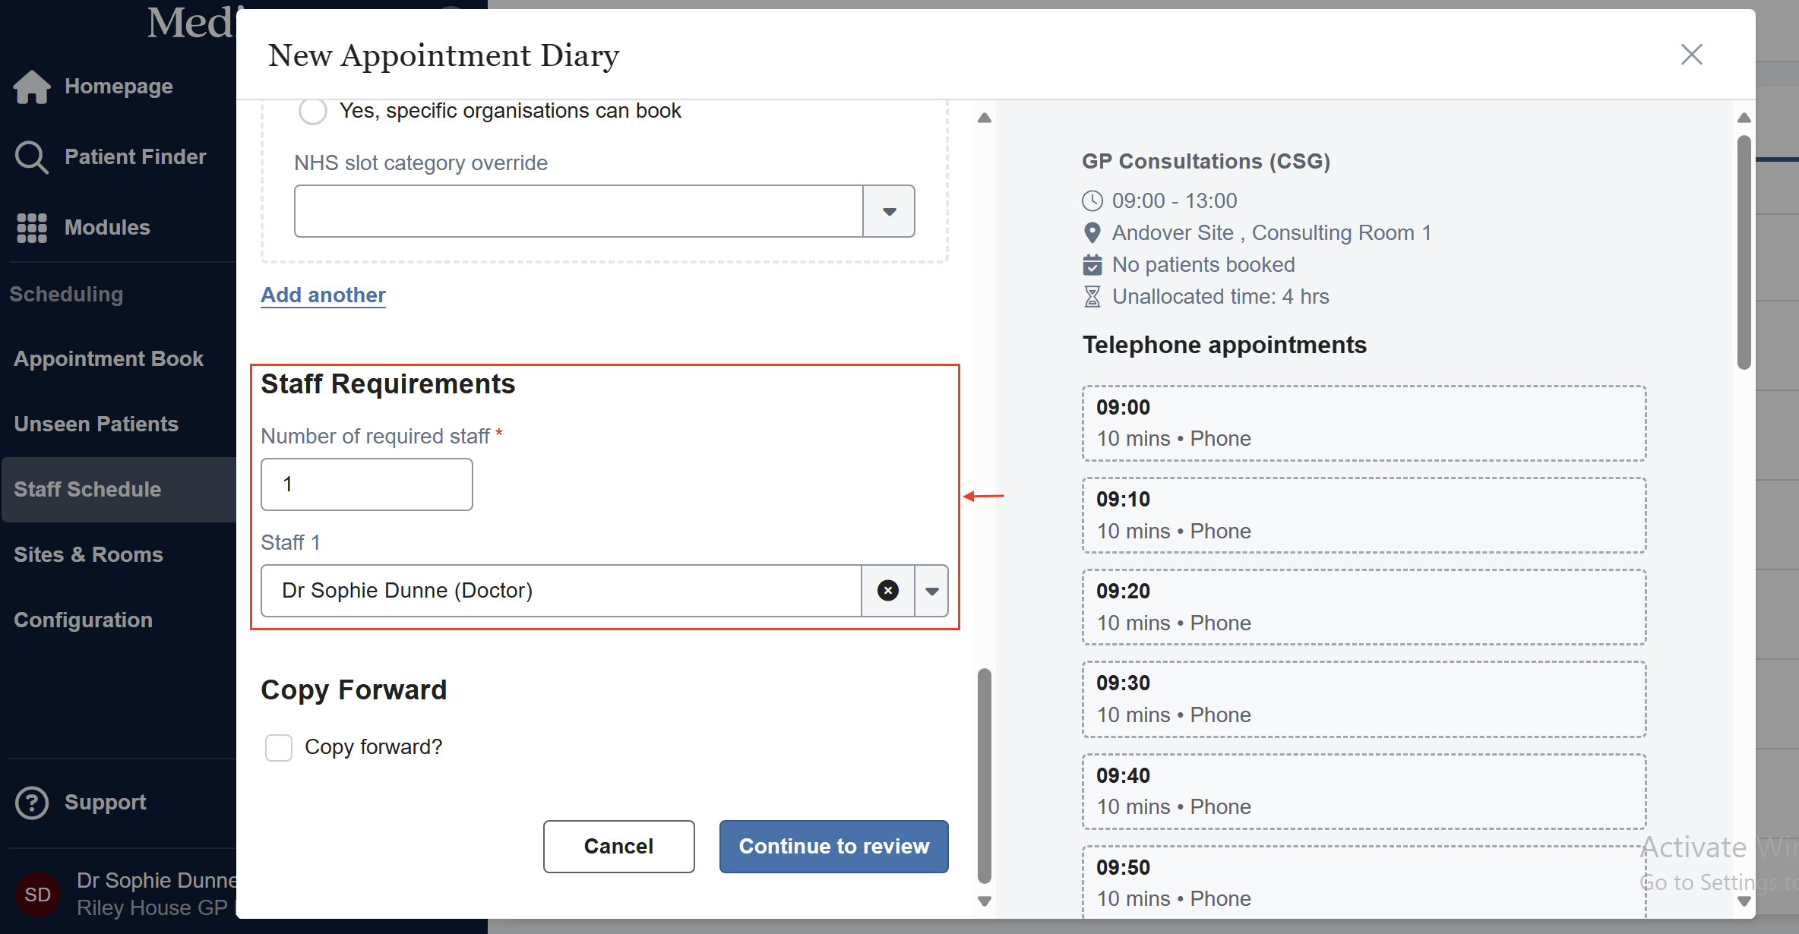The width and height of the screenshot is (1799, 934).
Task: Click the Cancel button
Action: 618,847
